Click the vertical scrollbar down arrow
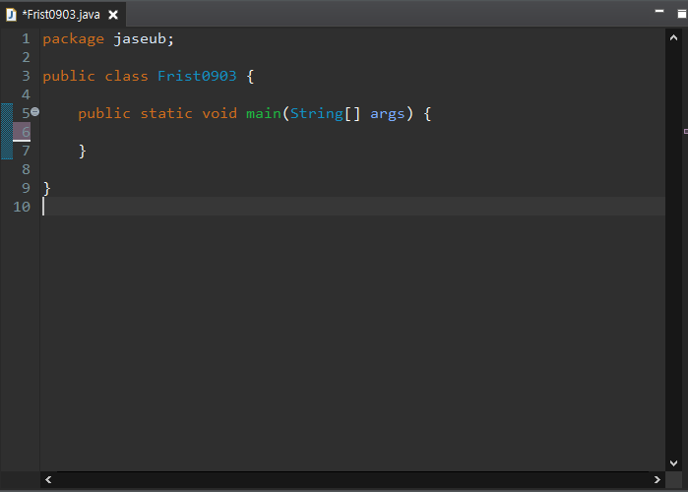688x492 pixels. (x=673, y=463)
